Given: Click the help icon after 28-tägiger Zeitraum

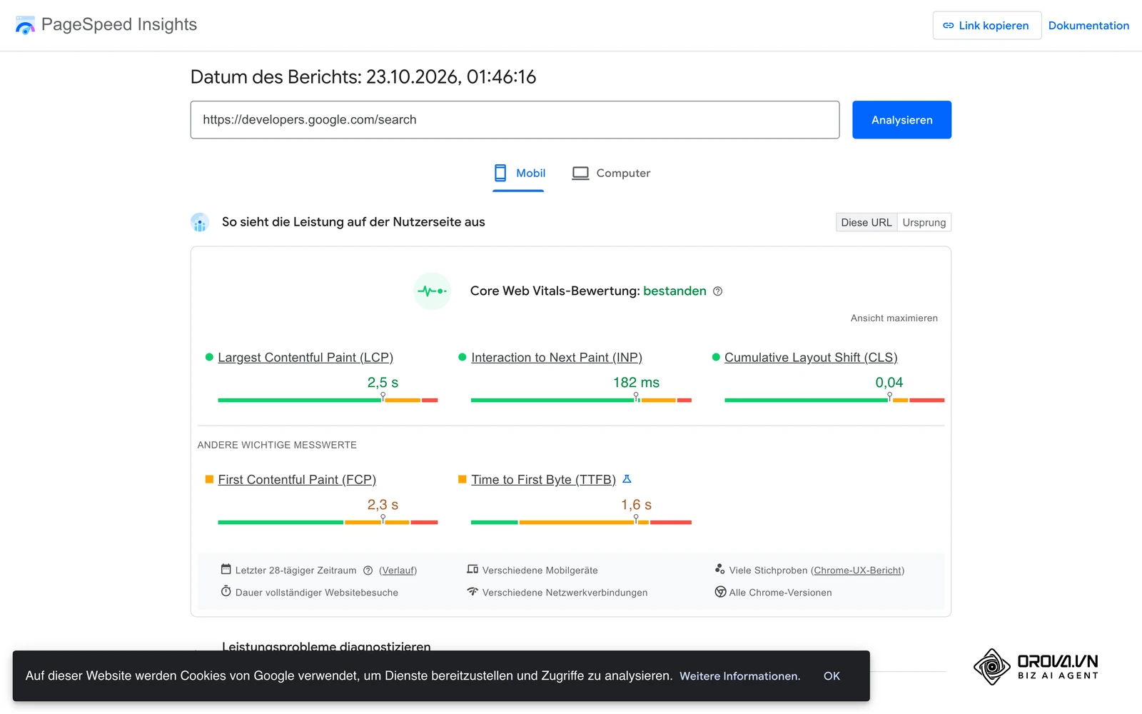Looking at the screenshot, I should 368,570.
